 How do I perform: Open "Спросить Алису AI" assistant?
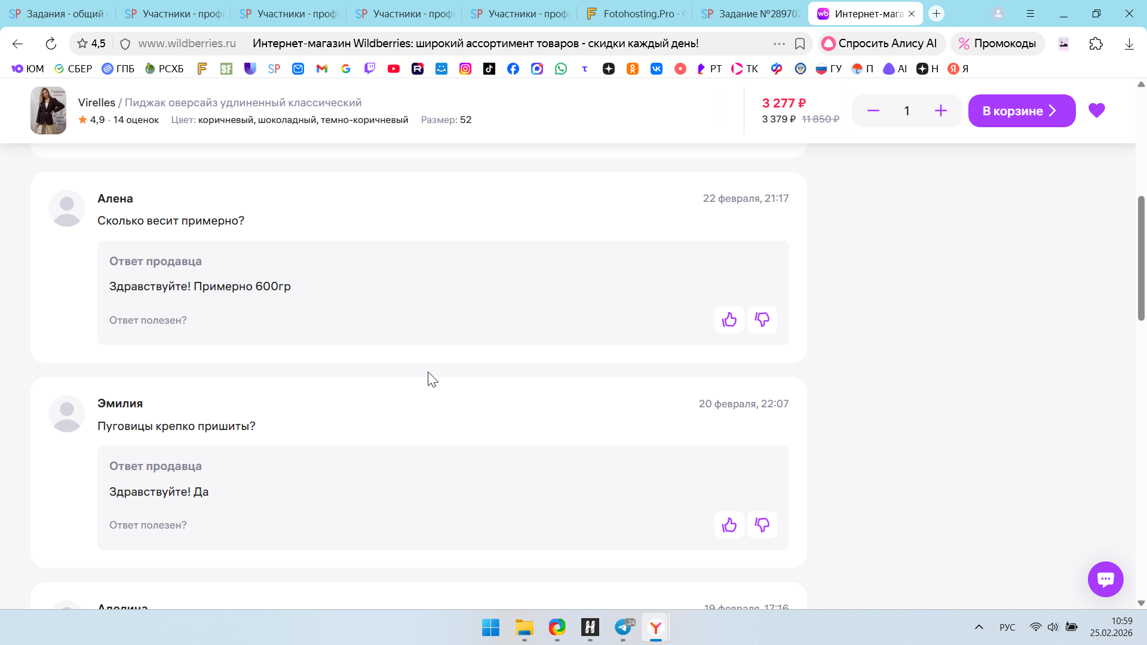pos(881,44)
